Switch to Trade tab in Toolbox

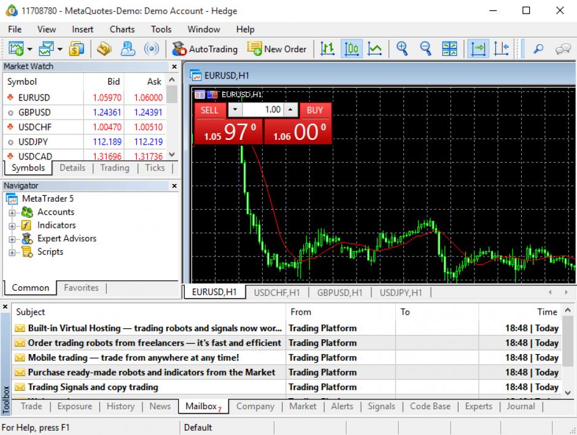(31, 406)
